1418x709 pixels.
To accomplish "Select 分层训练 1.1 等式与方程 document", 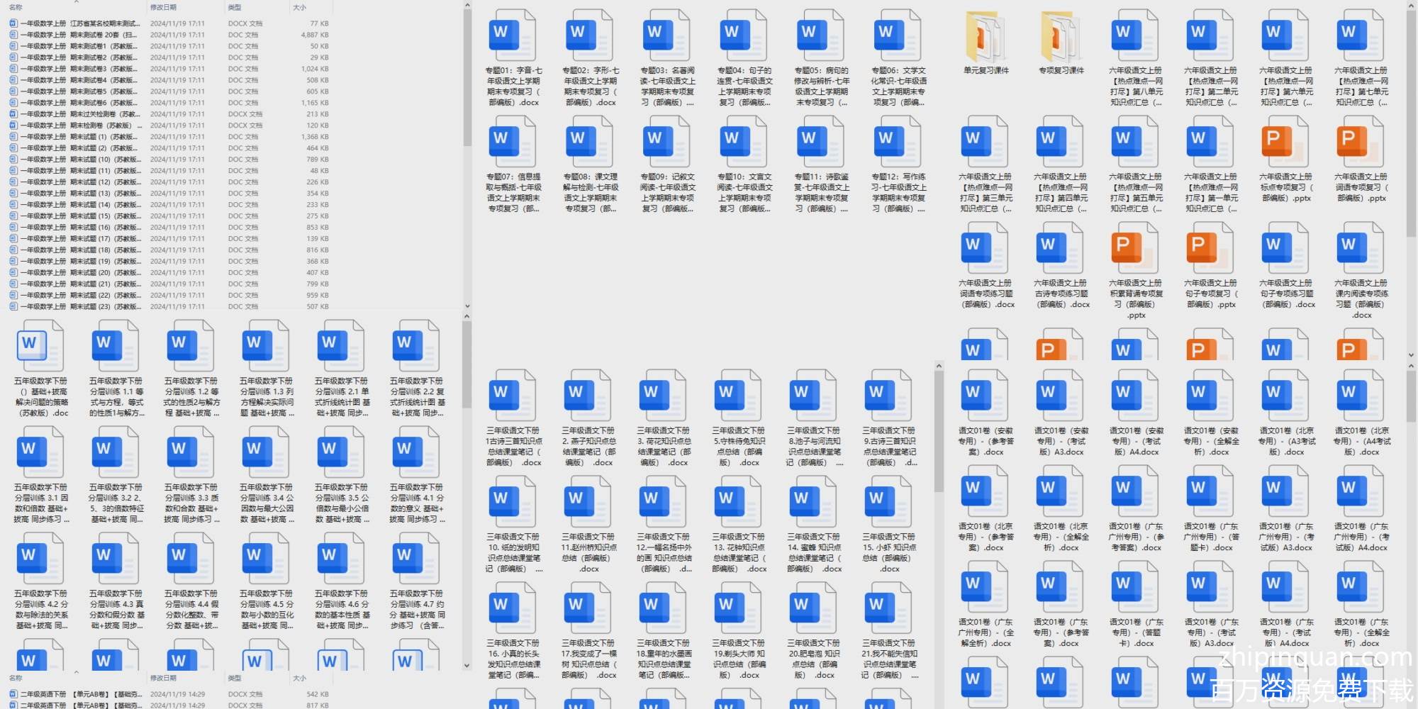I will (116, 347).
